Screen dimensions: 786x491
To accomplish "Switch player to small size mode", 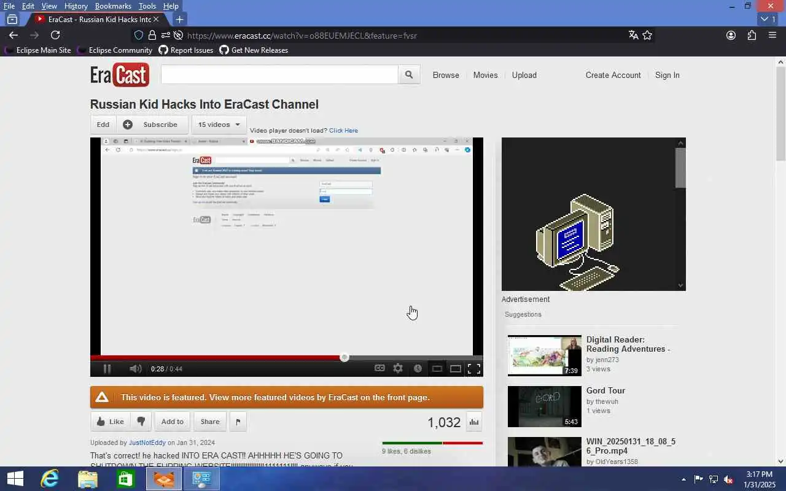I will (x=437, y=369).
